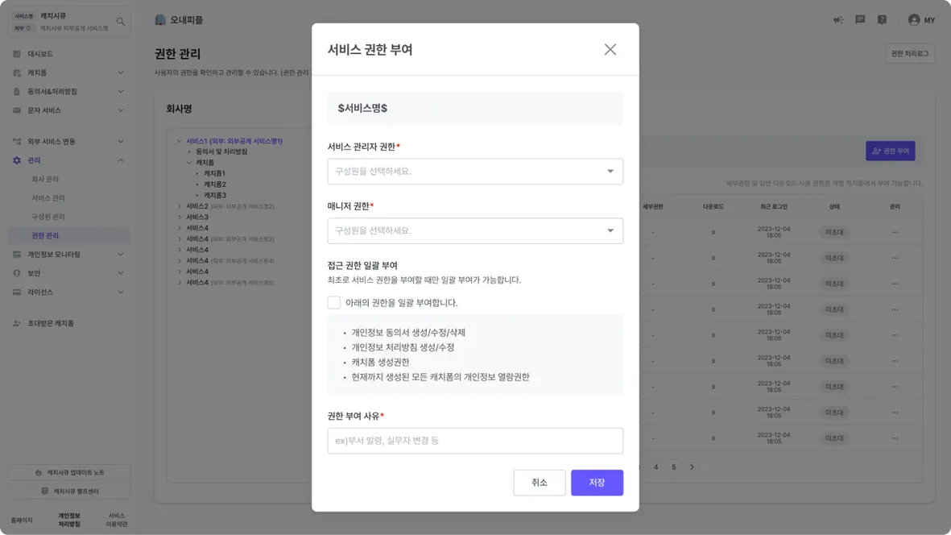Image resolution: width=951 pixels, height=535 pixels.
Task: Click the 권한 처리로그 button
Action: click(x=910, y=53)
